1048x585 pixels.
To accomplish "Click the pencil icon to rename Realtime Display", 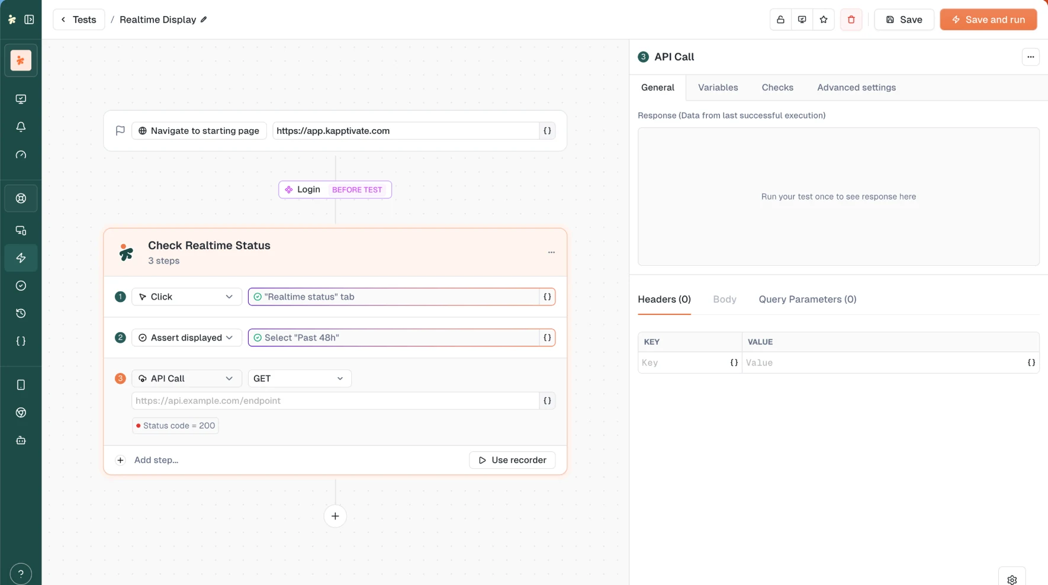I will (x=204, y=20).
